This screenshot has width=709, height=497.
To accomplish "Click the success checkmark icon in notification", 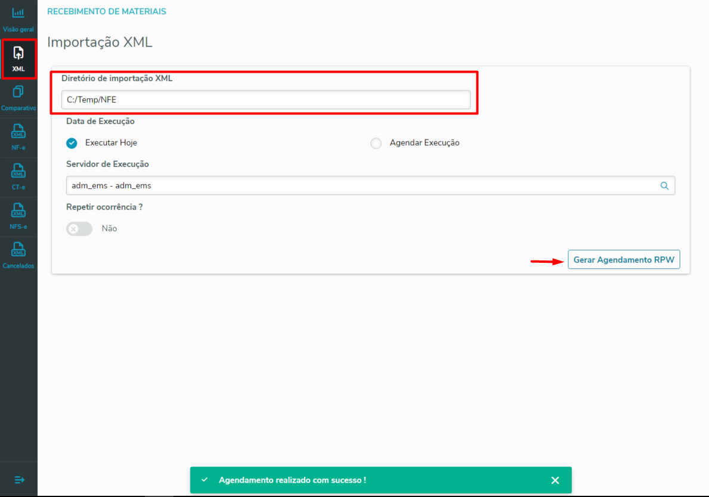I will (x=205, y=480).
